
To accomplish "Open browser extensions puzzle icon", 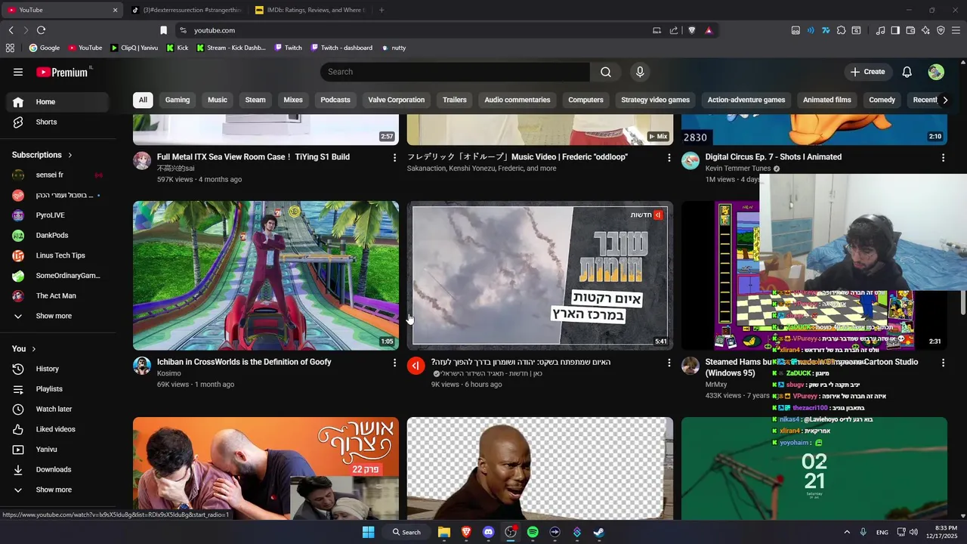I will (841, 30).
